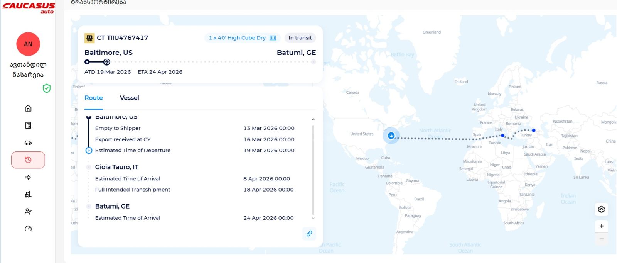Click the route list vertical scrollbar
This screenshot has height=263, width=617.
coord(313,170)
